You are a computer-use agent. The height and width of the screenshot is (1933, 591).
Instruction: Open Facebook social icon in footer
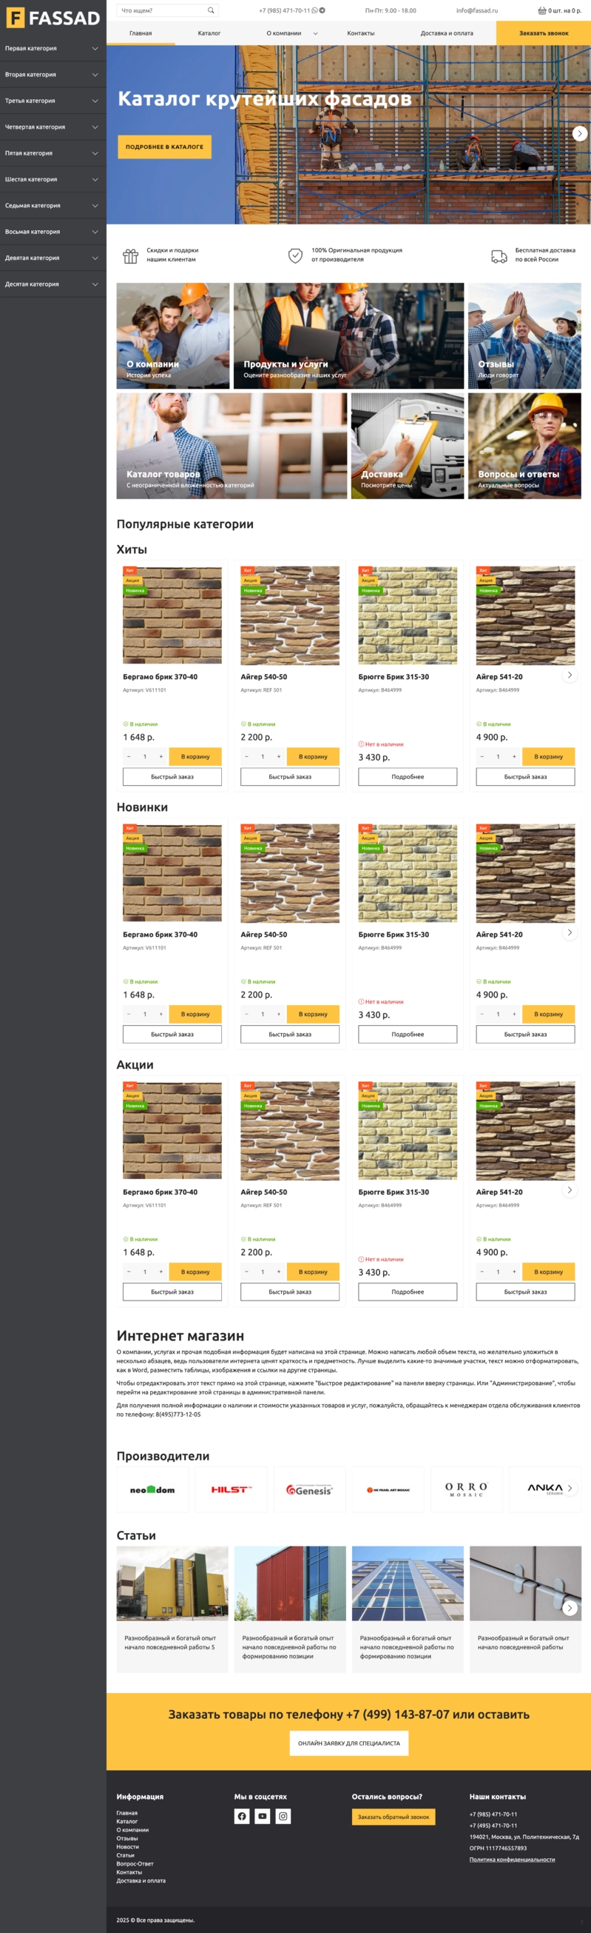pyautogui.click(x=241, y=1816)
